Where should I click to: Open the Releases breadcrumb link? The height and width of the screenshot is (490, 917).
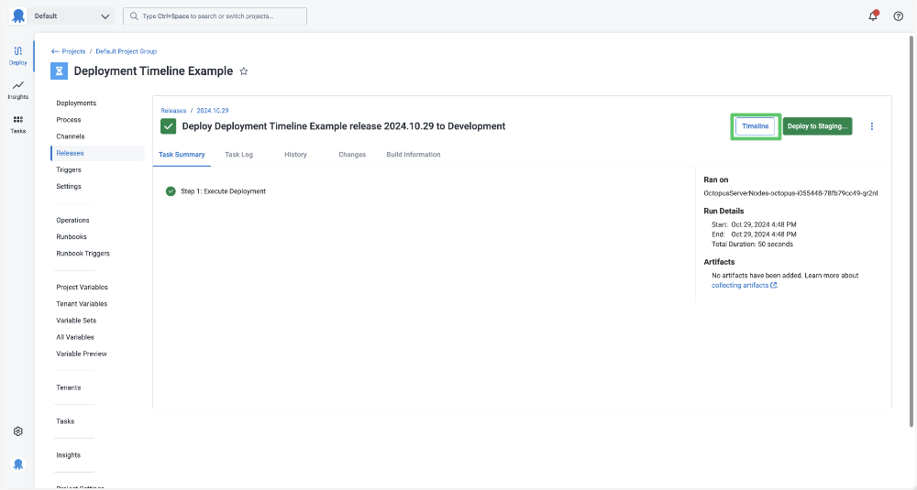point(173,111)
